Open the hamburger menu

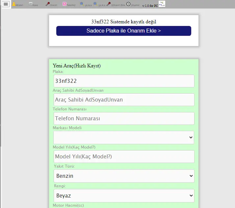click(x=6, y=4)
